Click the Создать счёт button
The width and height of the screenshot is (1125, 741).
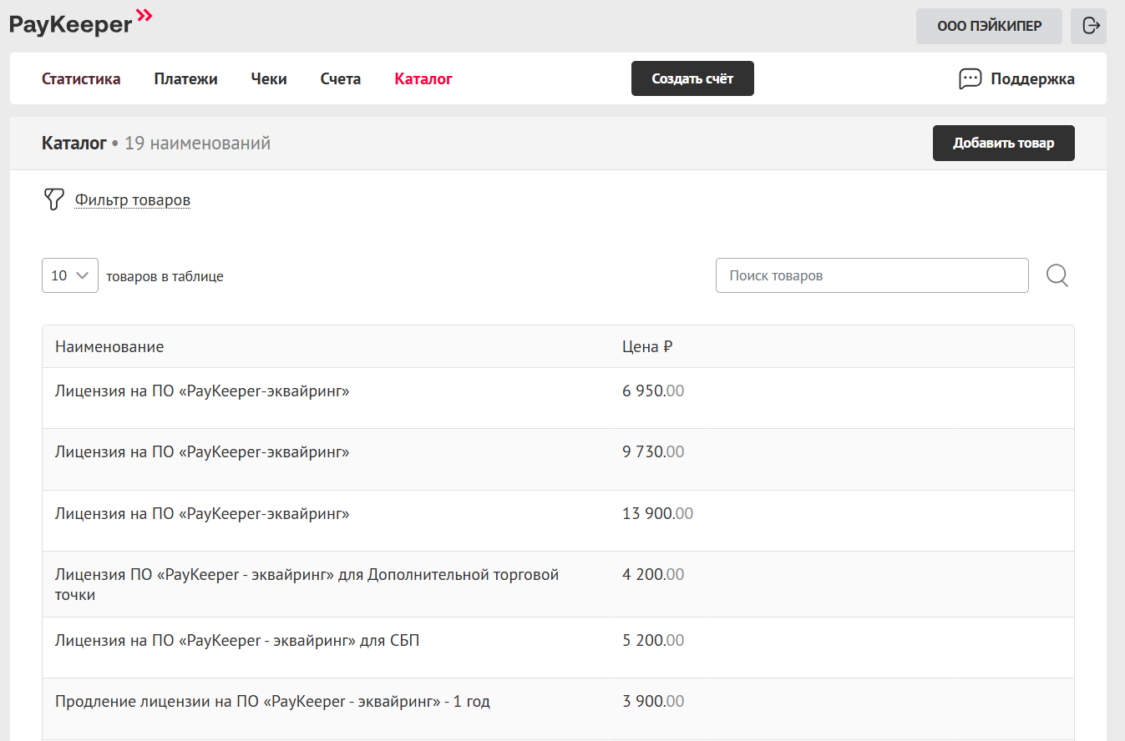tap(692, 78)
